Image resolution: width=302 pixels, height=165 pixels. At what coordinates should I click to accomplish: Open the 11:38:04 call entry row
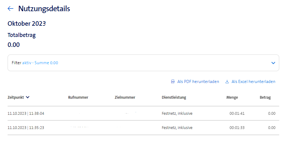26,114
